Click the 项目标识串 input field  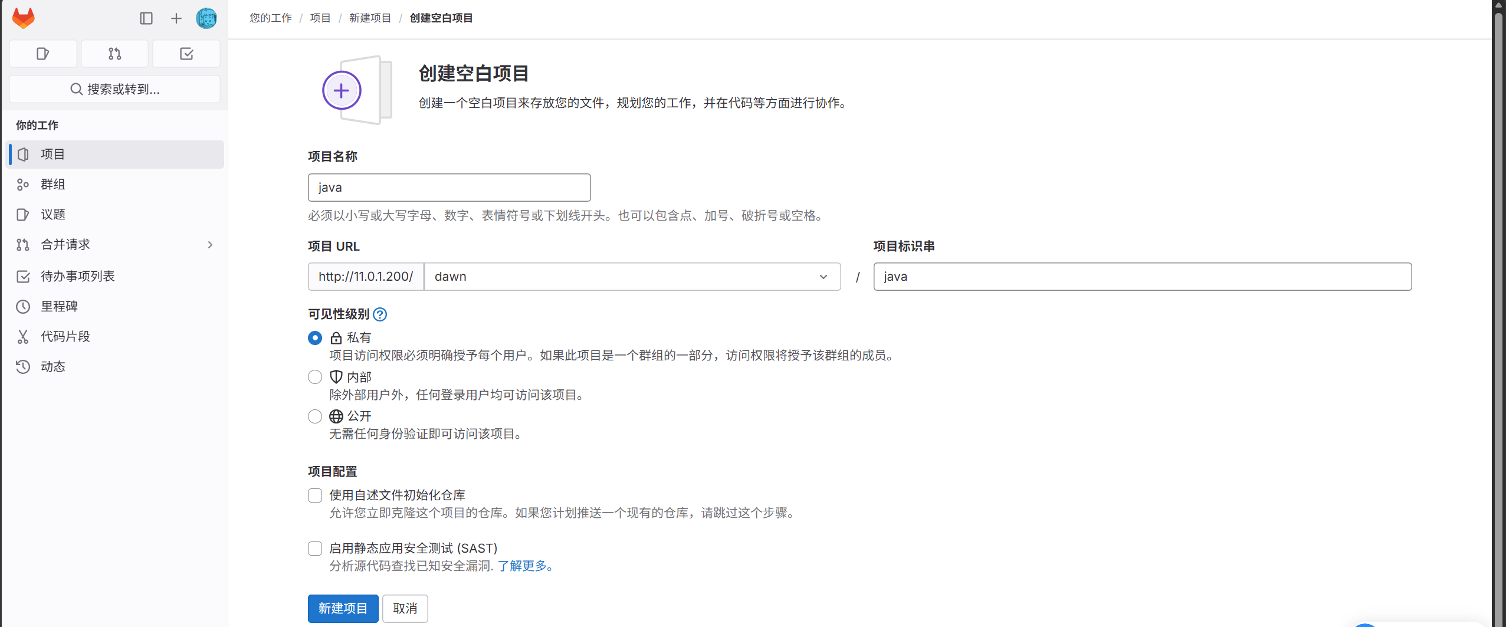click(1143, 277)
